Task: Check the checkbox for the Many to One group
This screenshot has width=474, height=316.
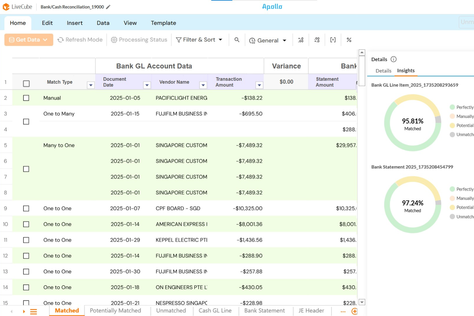Action: pos(26,169)
